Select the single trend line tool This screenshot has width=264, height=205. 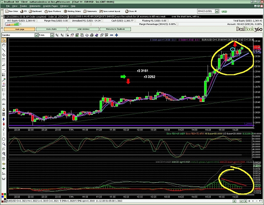point(4,50)
